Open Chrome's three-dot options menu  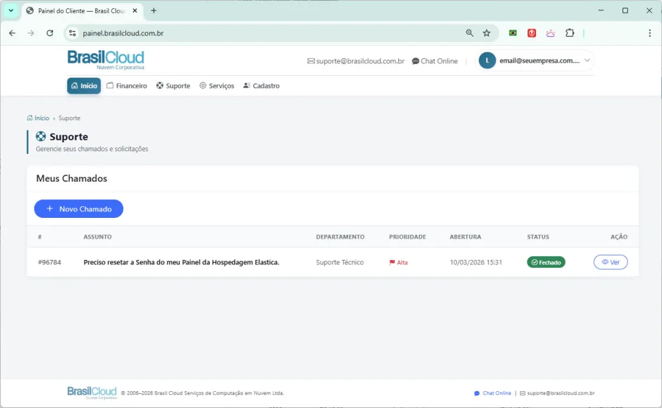pos(649,32)
